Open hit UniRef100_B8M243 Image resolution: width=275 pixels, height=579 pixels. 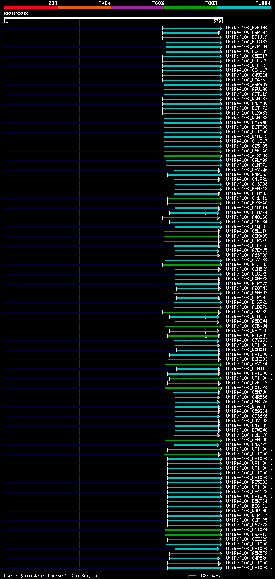[247, 189]
